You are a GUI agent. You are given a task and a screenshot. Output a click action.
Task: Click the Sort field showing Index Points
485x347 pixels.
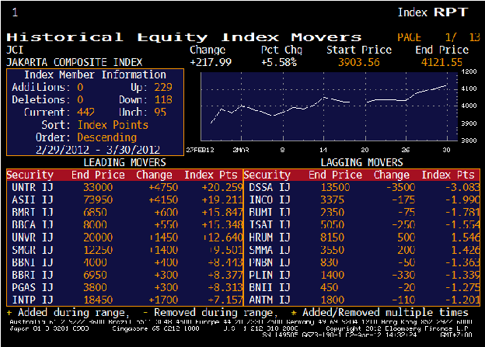(x=112, y=124)
